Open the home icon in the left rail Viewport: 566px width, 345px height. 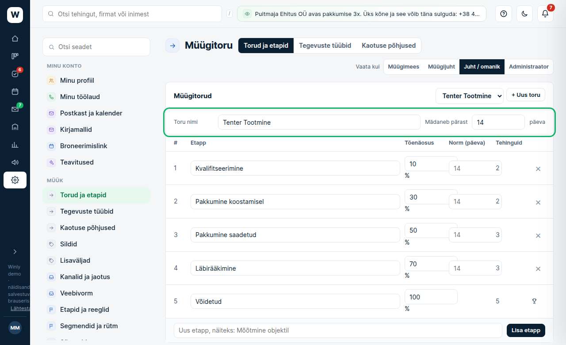pos(15,38)
